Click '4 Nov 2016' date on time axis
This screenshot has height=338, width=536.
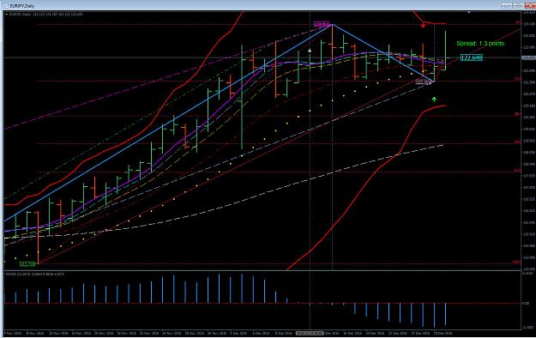tap(12, 333)
